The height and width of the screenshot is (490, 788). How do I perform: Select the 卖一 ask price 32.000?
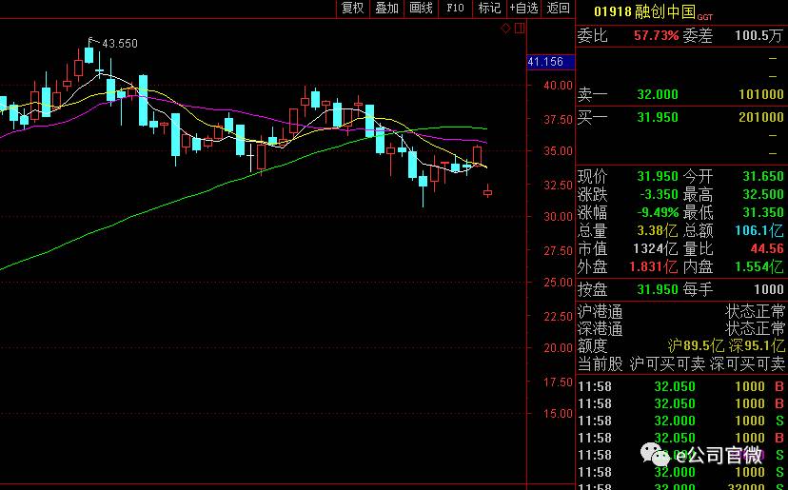point(657,94)
